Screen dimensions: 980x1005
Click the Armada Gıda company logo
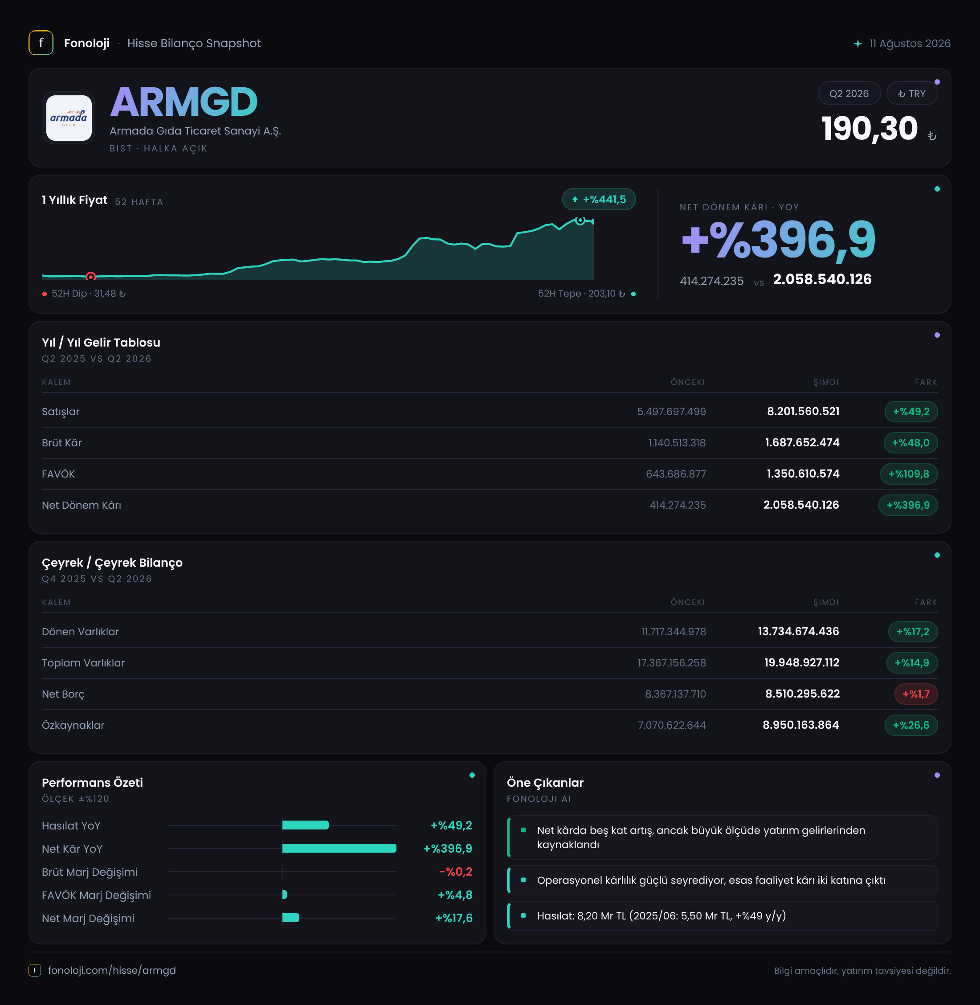click(x=69, y=118)
